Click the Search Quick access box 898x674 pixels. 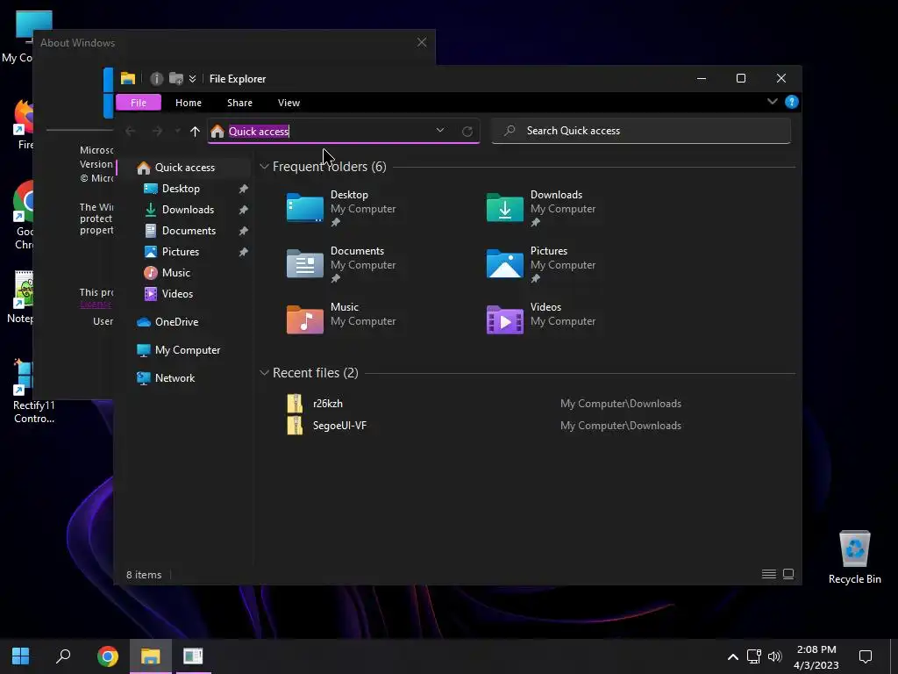pos(641,131)
